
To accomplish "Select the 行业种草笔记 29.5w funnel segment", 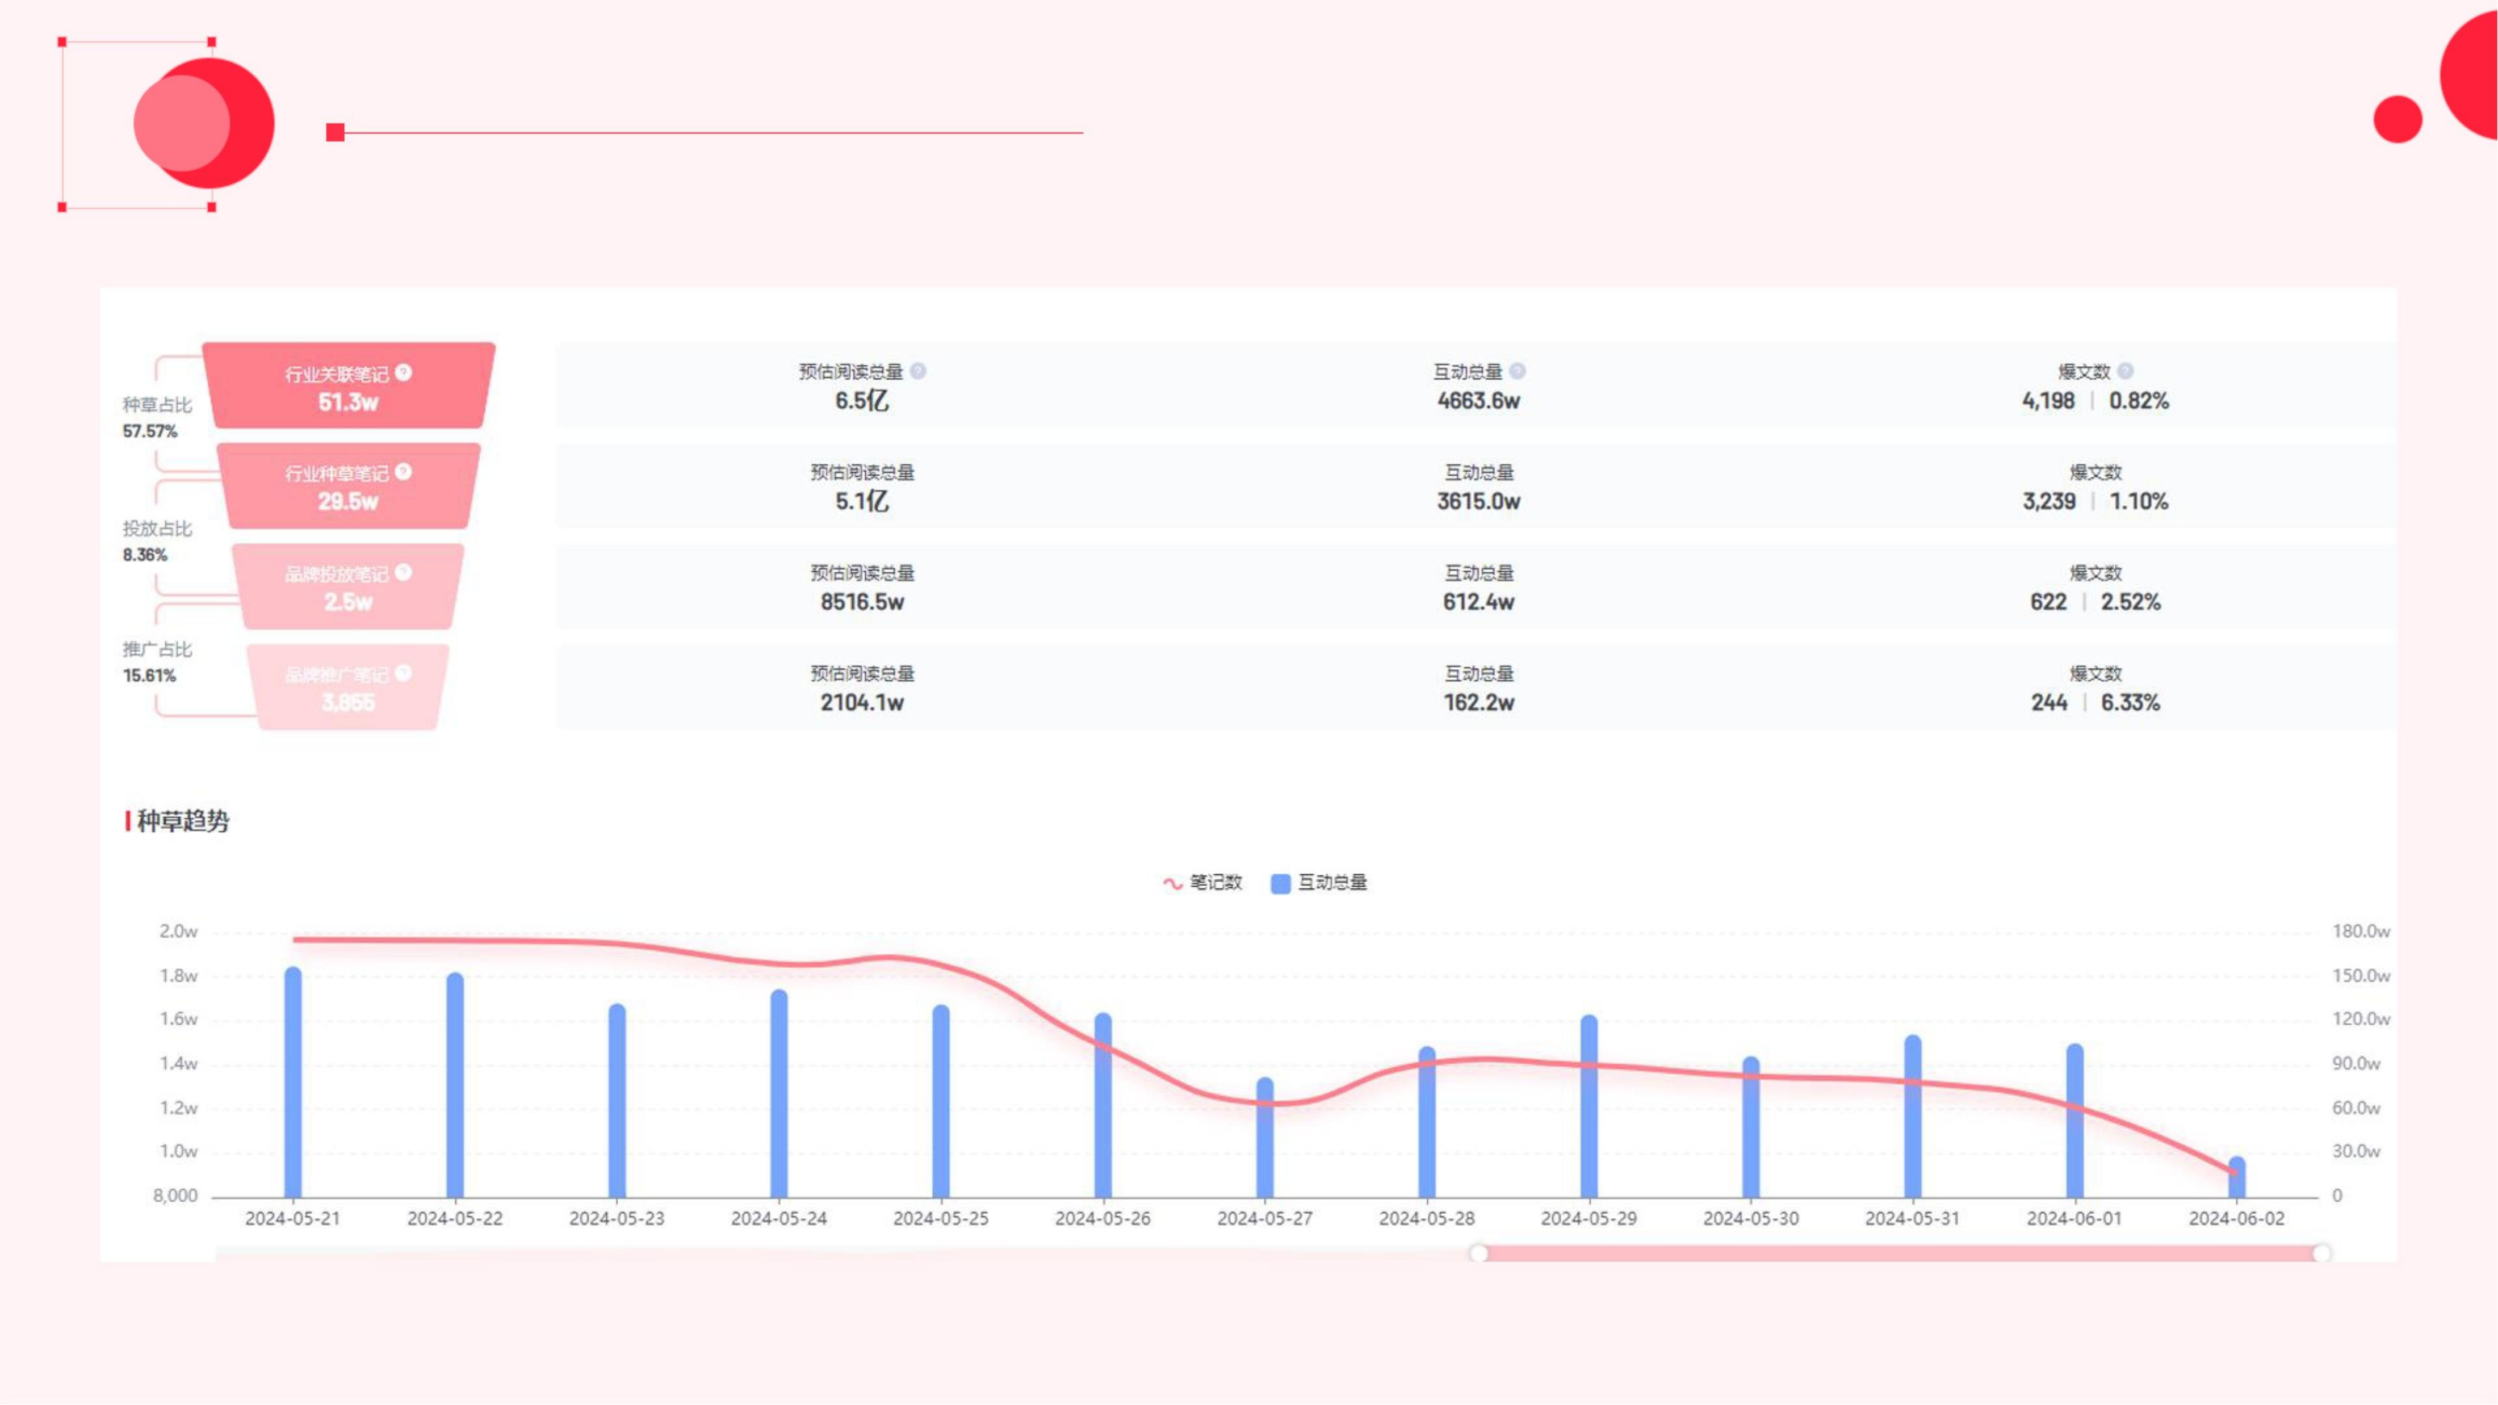I will [348, 486].
